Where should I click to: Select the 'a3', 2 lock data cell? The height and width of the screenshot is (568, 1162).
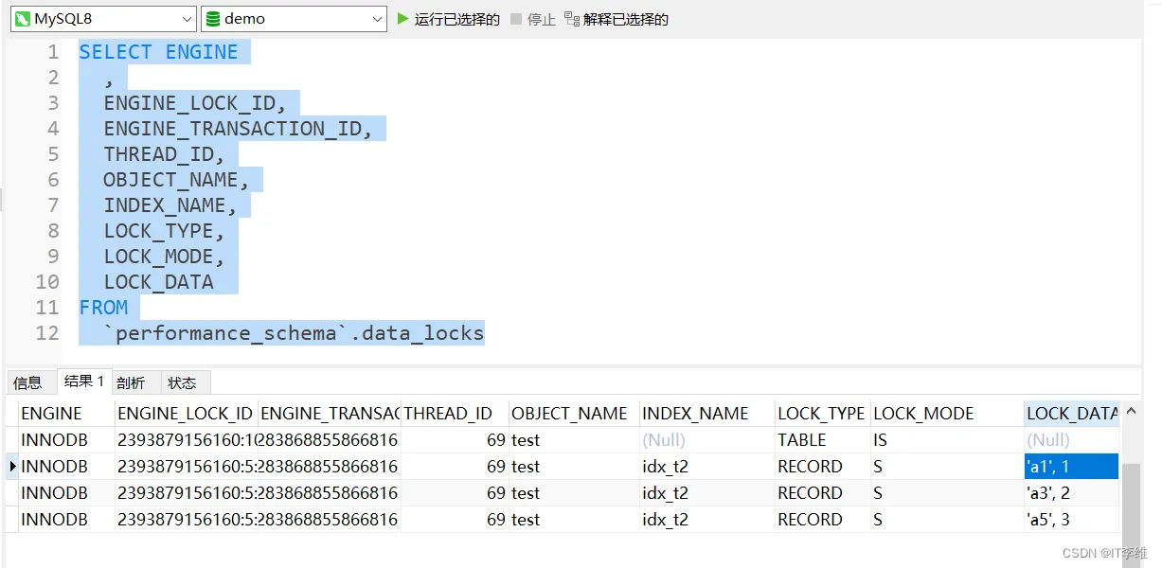[x=1072, y=493]
